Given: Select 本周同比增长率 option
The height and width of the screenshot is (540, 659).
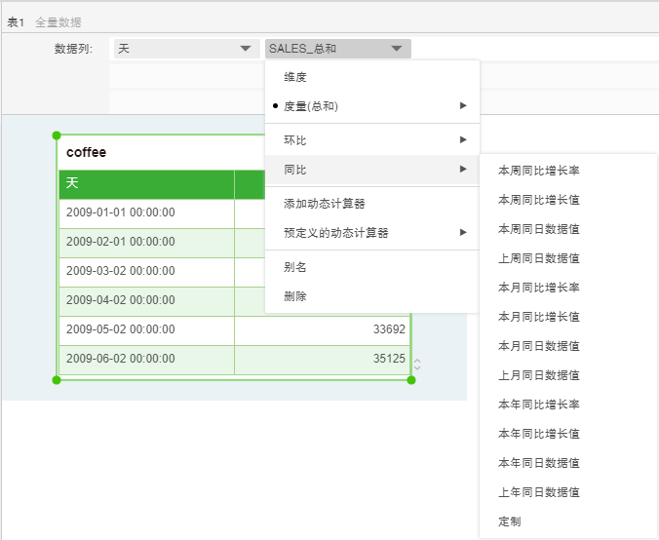Looking at the screenshot, I should (x=539, y=171).
